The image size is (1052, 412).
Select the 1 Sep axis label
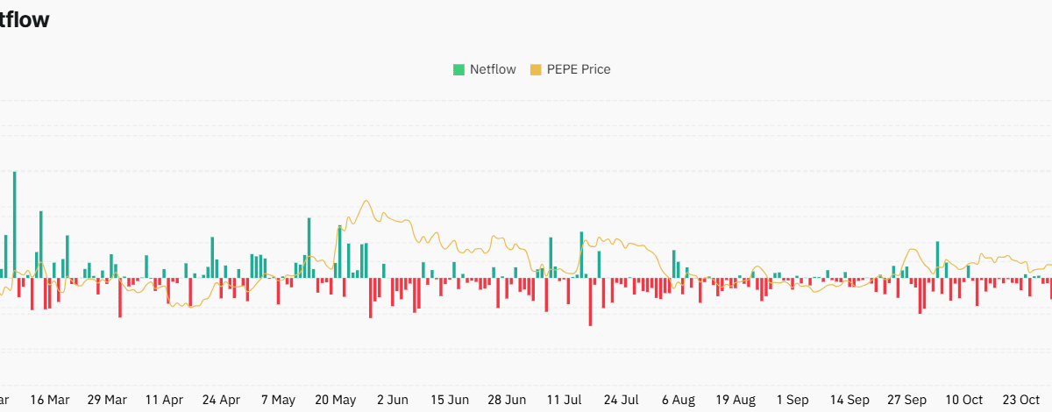coord(793,400)
